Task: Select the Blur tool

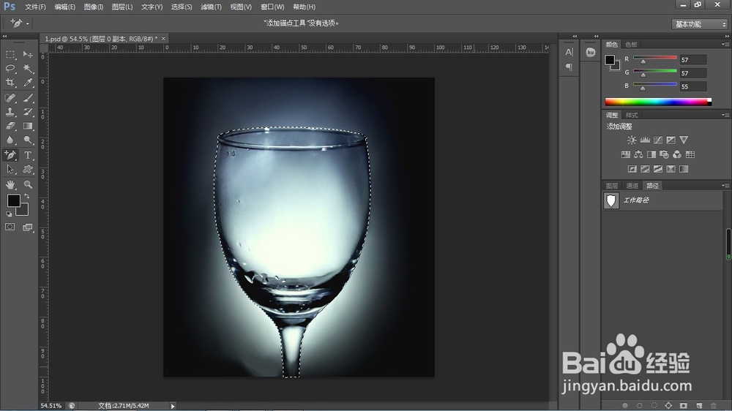Action: [x=10, y=140]
